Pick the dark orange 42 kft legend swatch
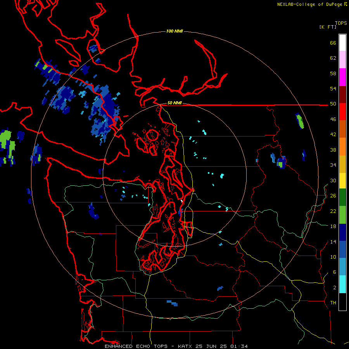 pyautogui.click(x=342, y=129)
